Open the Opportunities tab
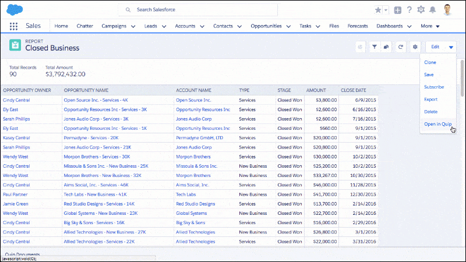466x262 pixels. [266, 26]
